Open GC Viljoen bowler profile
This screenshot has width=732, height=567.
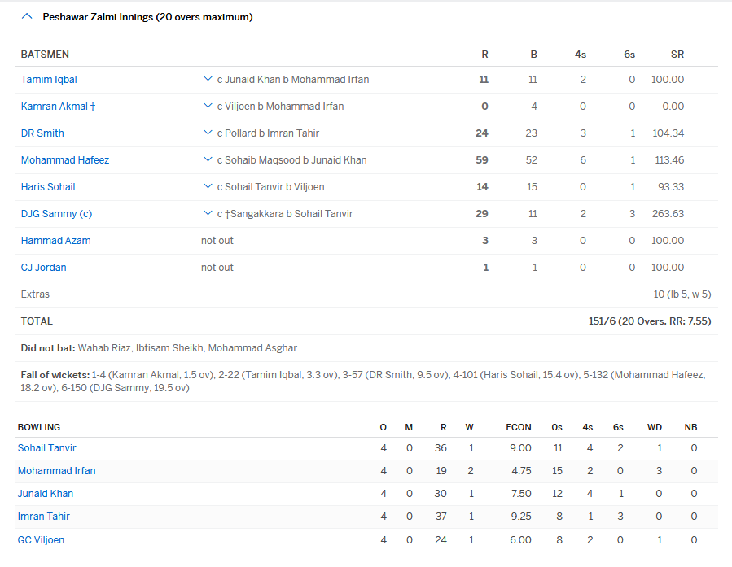41,540
